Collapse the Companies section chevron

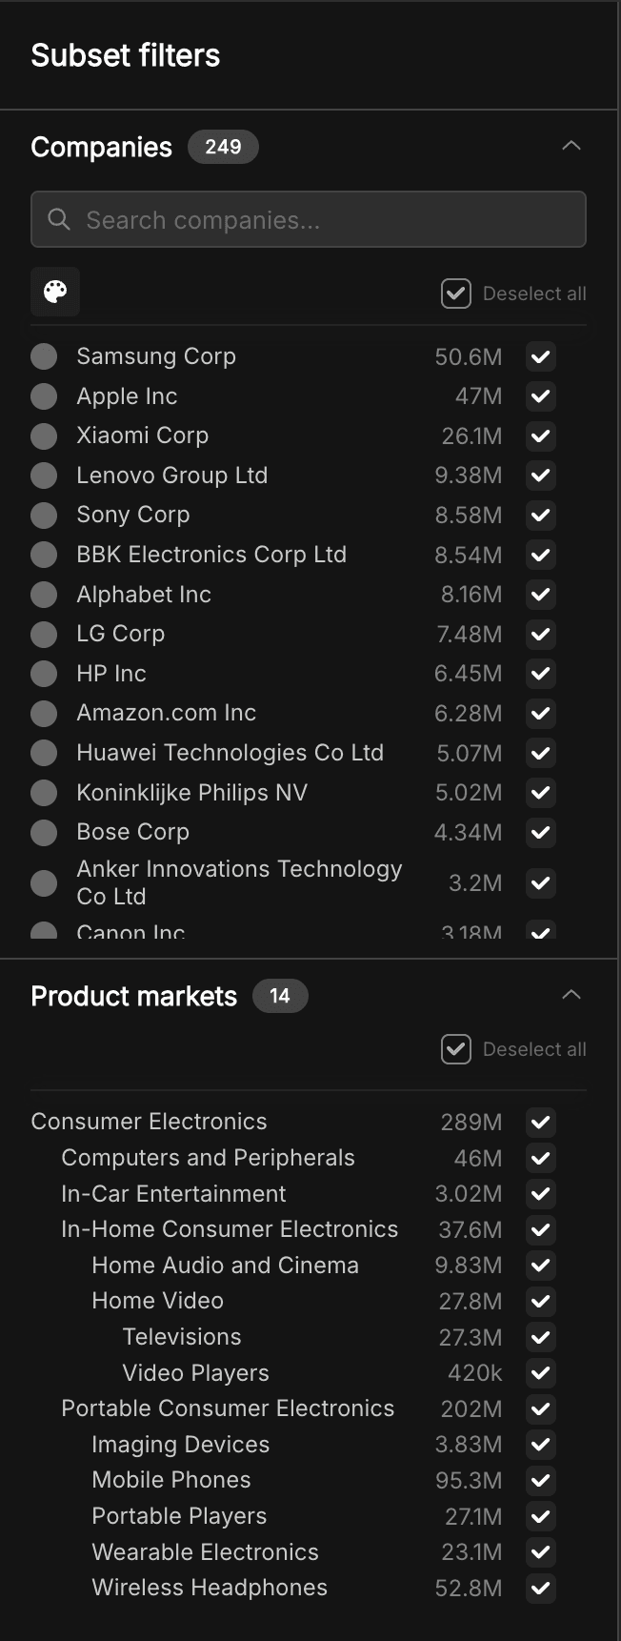[x=571, y=146]
